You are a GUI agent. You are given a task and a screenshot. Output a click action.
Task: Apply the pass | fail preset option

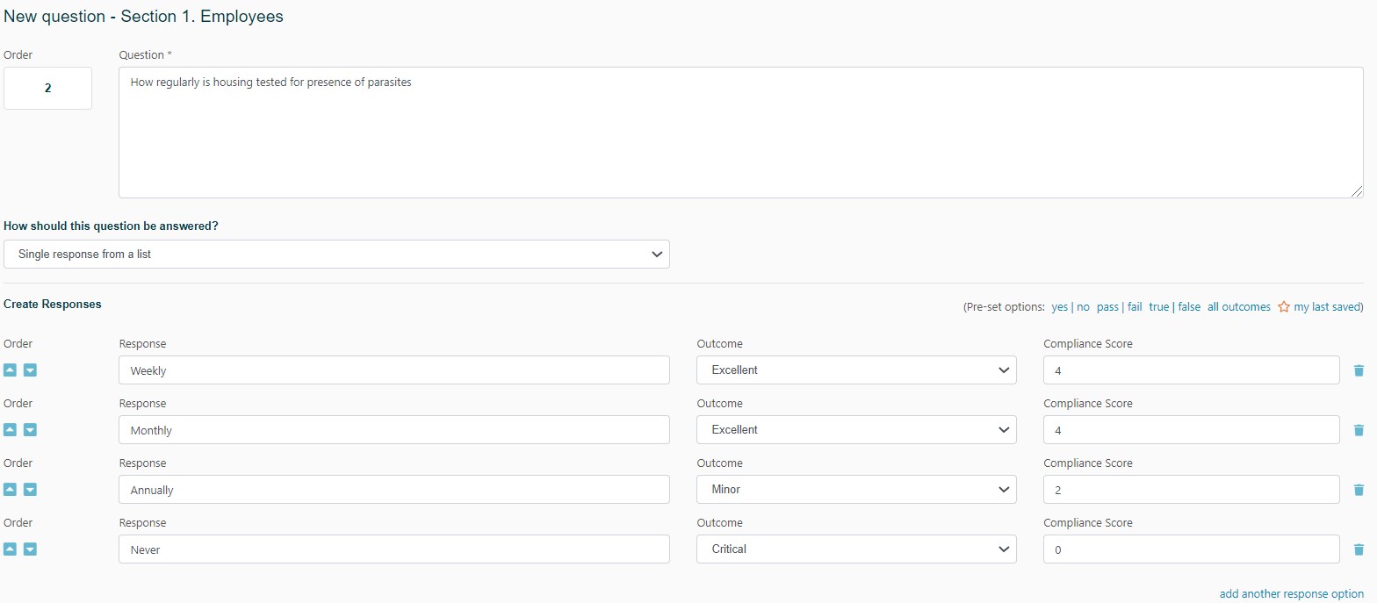[1119, 307]
